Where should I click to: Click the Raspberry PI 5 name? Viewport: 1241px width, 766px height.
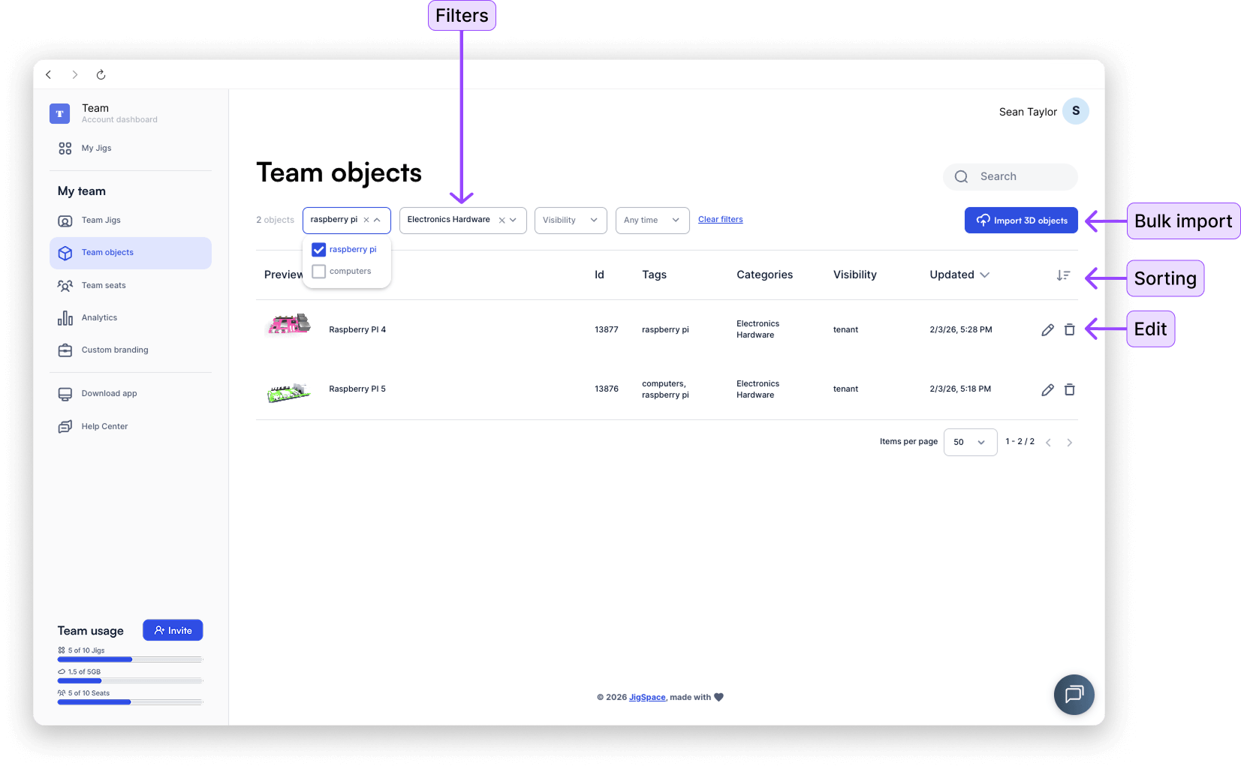tap(357, 389)
